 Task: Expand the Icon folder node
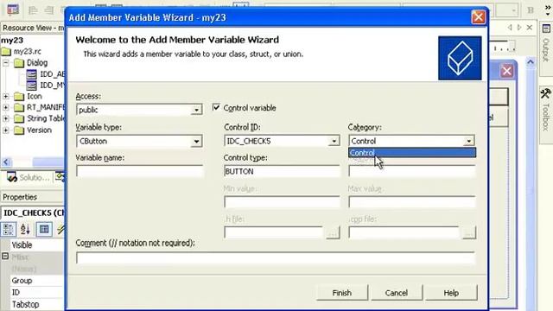(6, 96)
